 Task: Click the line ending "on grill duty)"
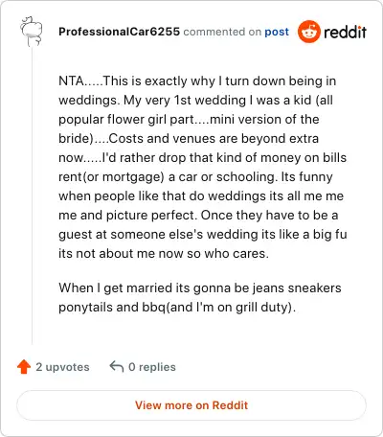pos(177,307)
